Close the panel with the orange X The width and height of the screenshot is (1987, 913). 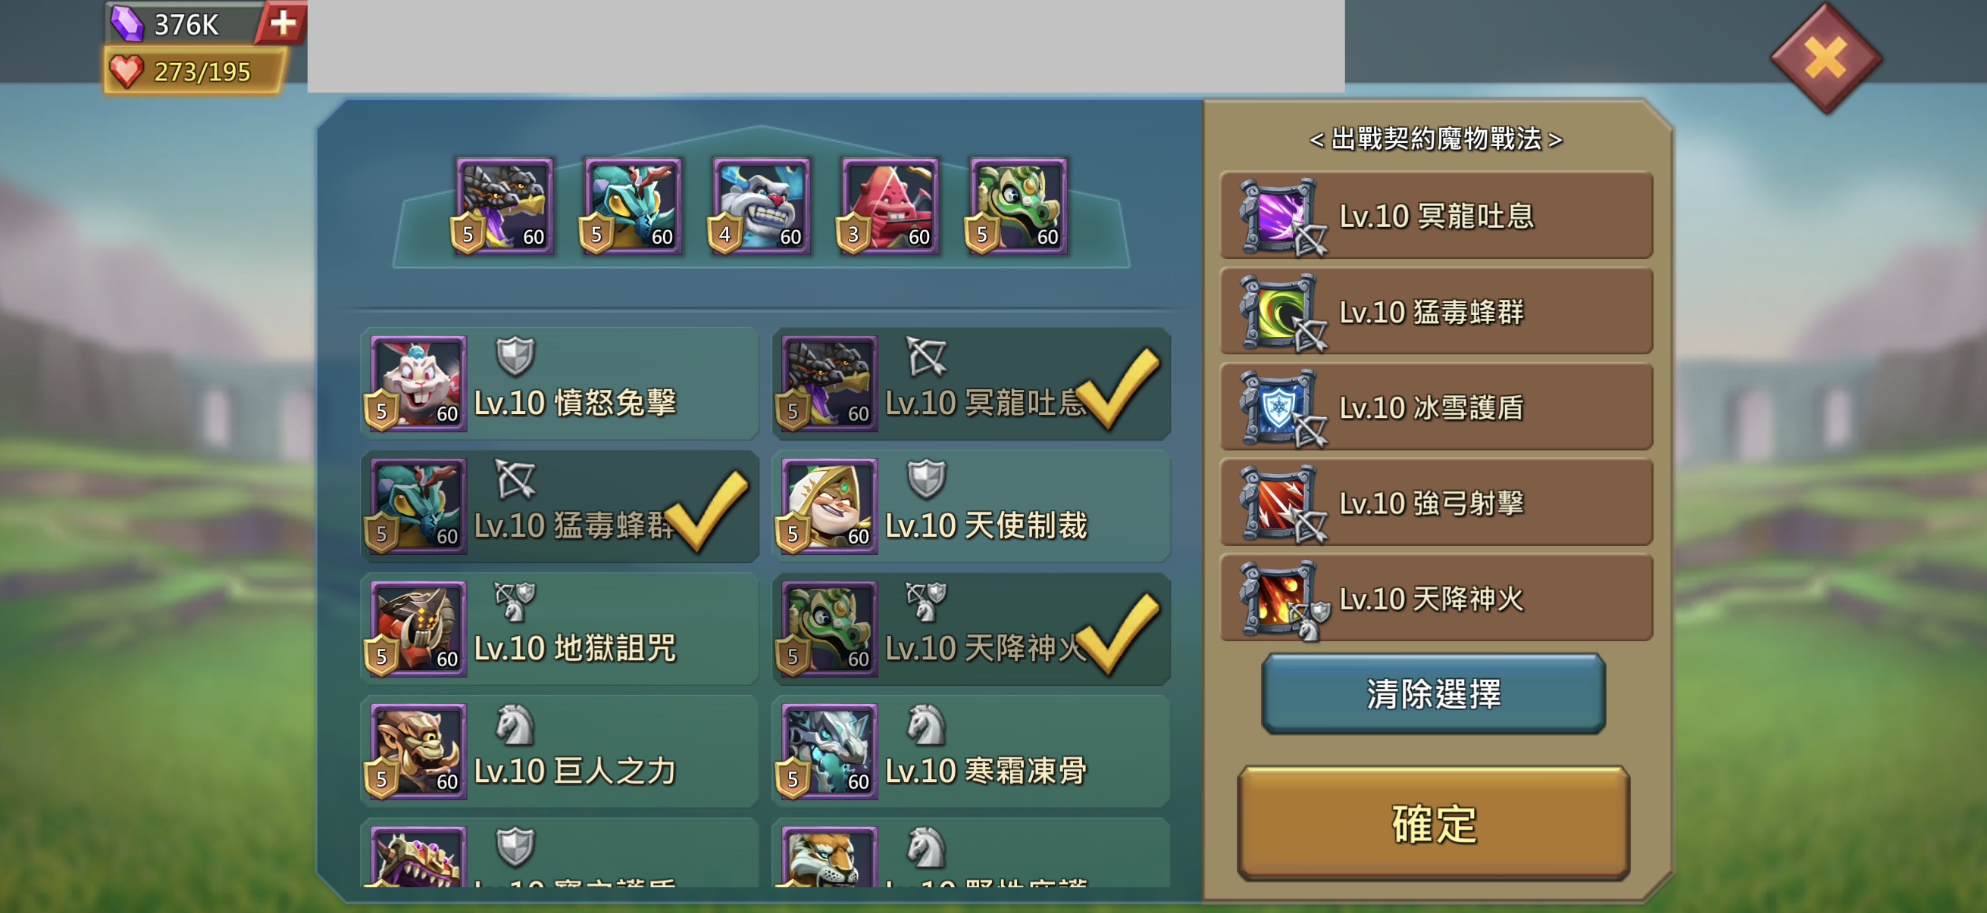pos(1826,58)
